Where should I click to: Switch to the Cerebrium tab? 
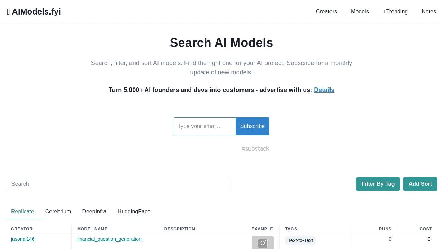click(58, 212)
